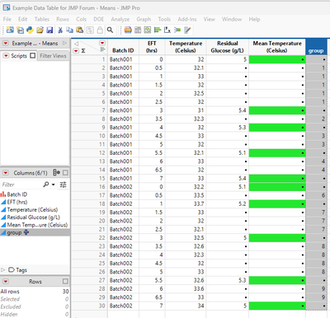
Task: Click the Cut scissors icon
Action: point(60,30)
